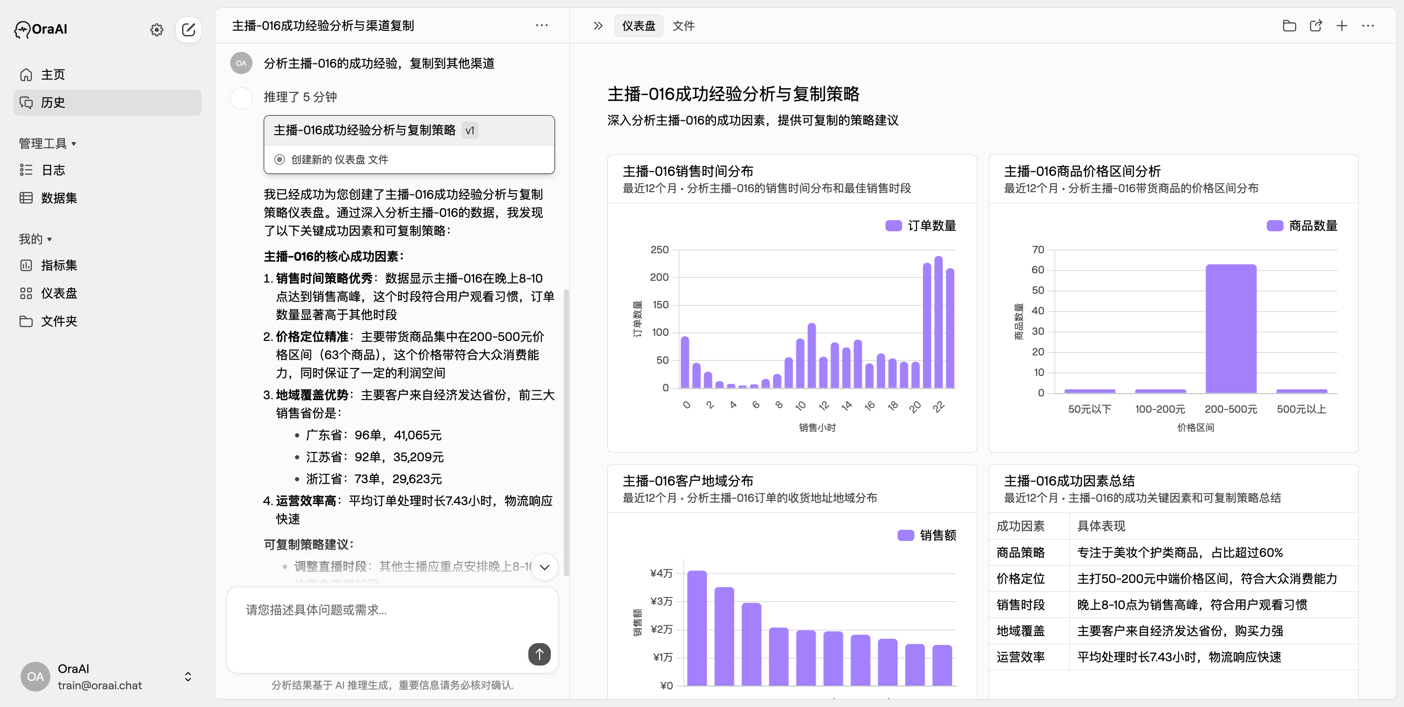Viewport: 1404px width, 707px height.
Task: Open the 历史 history panel in sidebar
Action: click(53, 103)
